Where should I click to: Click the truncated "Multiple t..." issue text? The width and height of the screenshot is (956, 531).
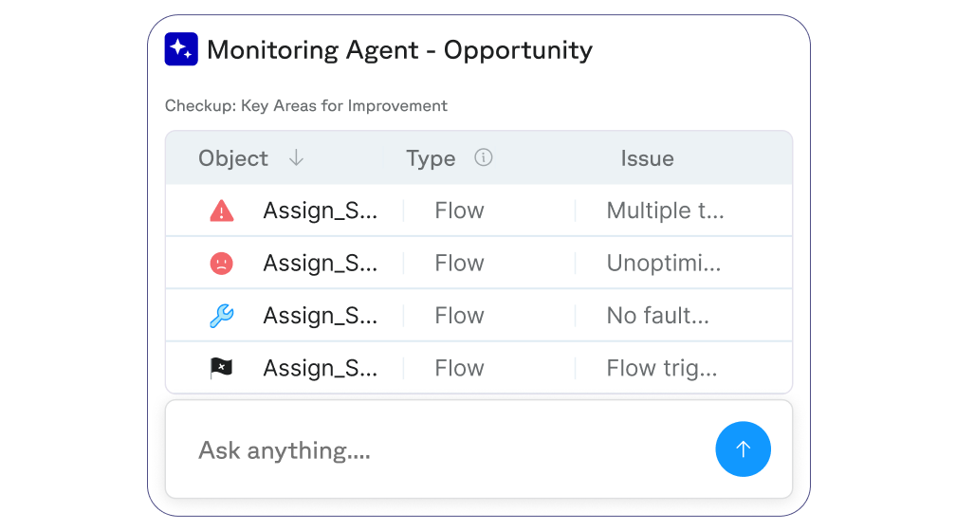click(x=665, y=211)
